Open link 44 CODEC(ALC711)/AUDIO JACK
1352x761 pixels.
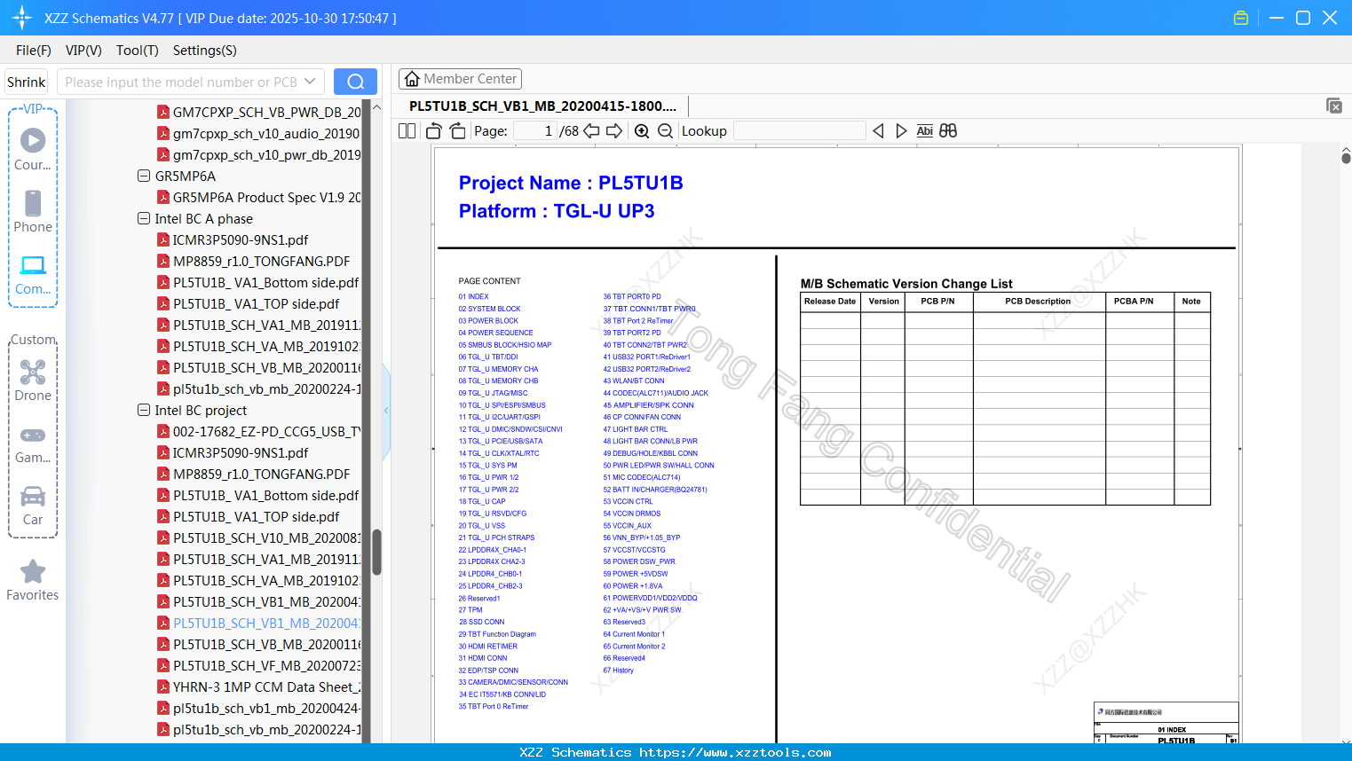656,393
